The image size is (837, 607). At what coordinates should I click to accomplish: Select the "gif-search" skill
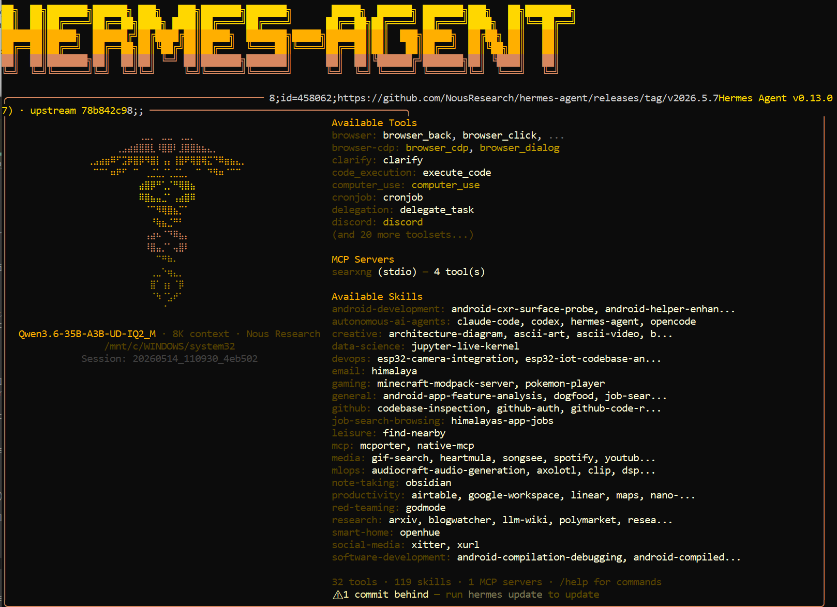pyautogui.click(x=400, y=458)
